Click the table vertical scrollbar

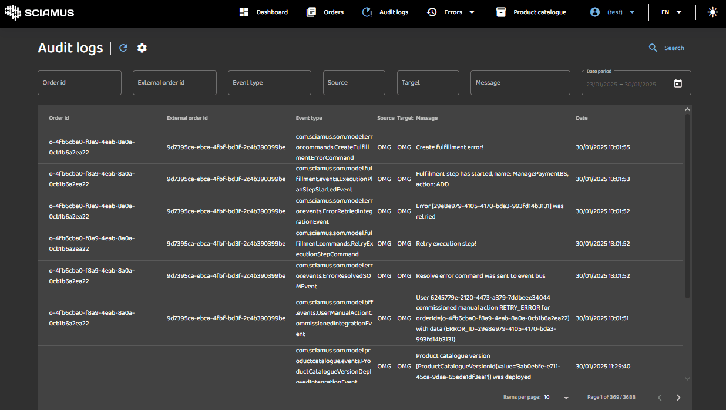pos(687,206)
